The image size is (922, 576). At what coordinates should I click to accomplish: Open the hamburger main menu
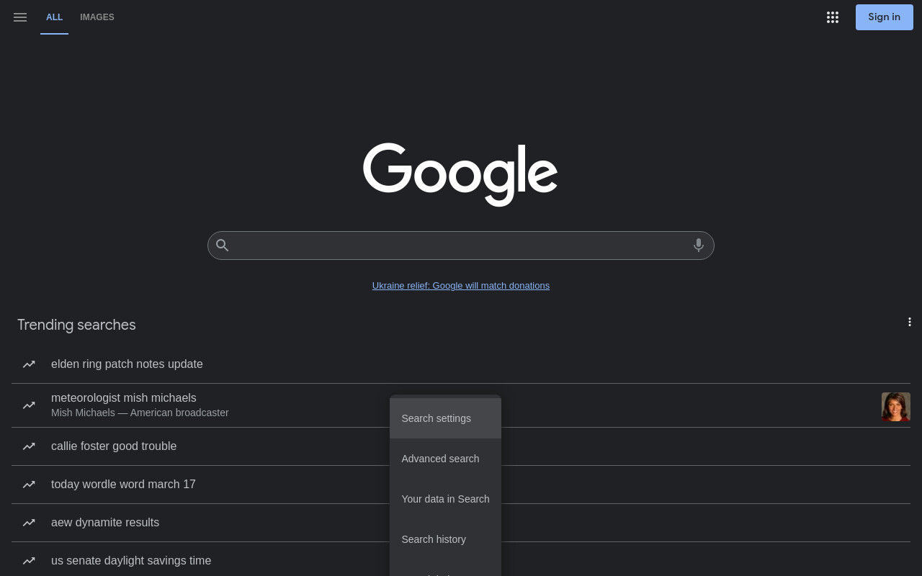[x=20, y=17]
